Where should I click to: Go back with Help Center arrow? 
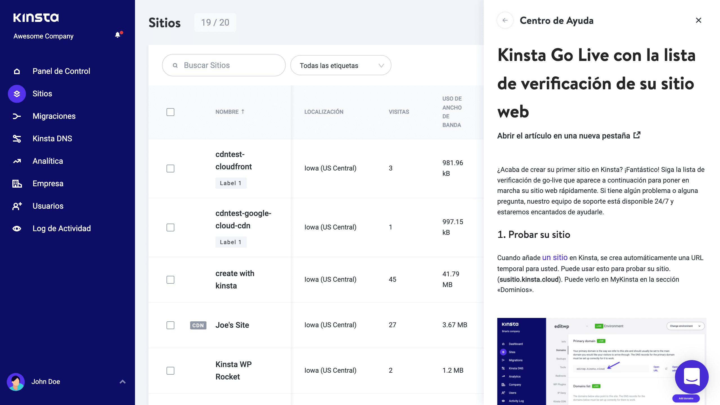[505, 20]
